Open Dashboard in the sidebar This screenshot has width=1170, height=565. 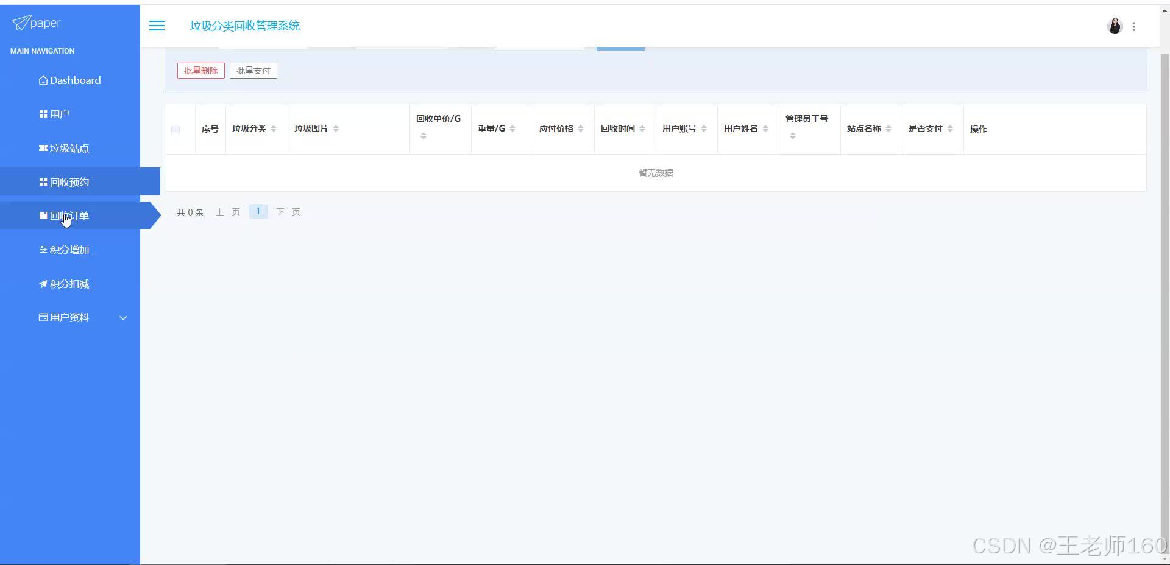point(70,80)
